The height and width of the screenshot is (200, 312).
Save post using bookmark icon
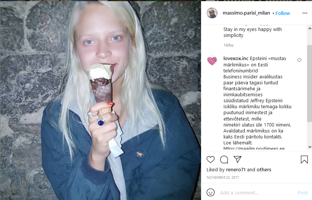(304, 159)
